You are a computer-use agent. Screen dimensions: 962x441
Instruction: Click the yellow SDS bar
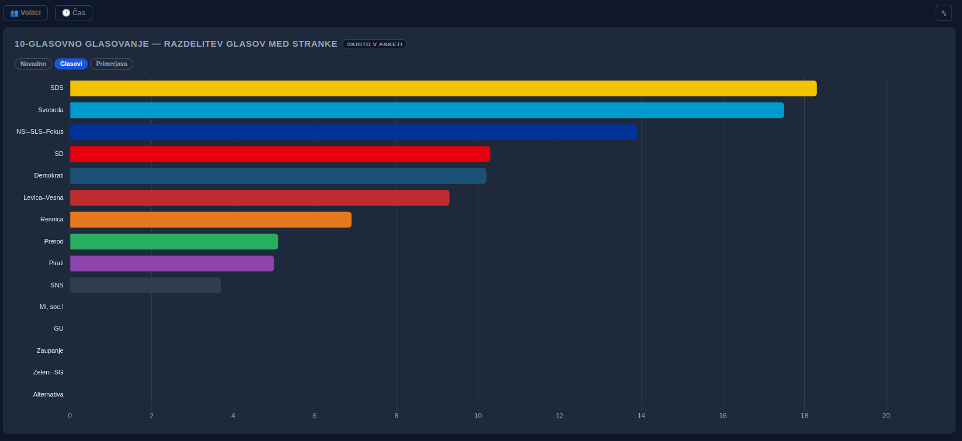pos(443,88)
